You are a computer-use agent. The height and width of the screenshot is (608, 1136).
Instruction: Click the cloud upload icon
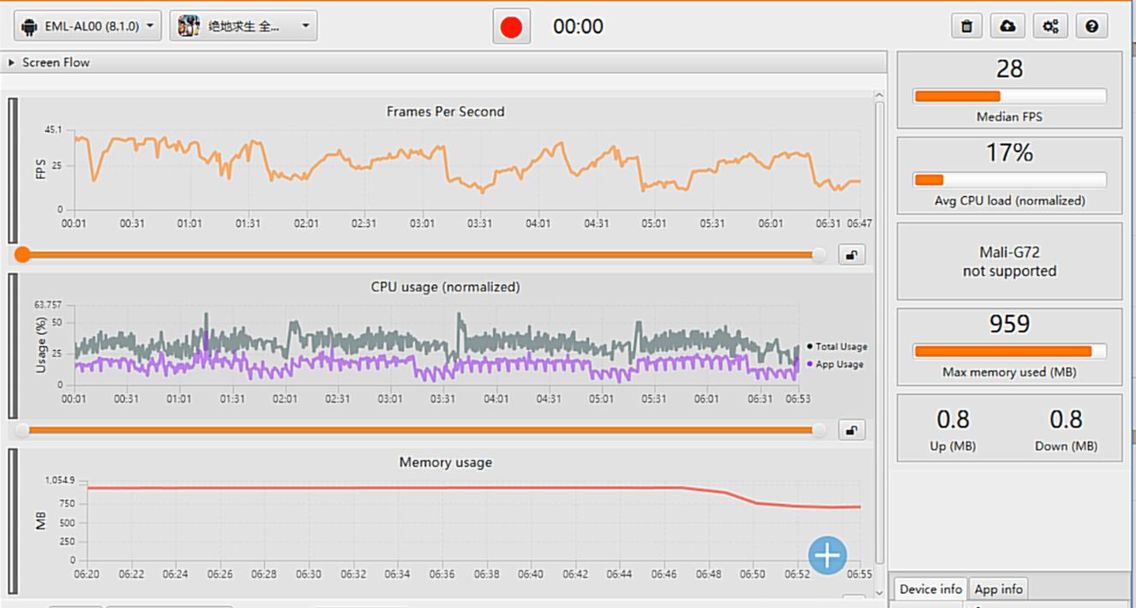pos(1008,27)
